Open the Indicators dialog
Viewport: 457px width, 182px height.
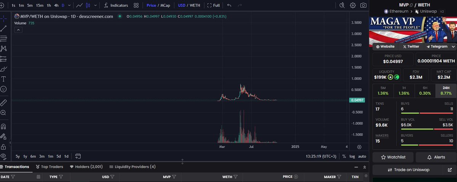point(116,5)
